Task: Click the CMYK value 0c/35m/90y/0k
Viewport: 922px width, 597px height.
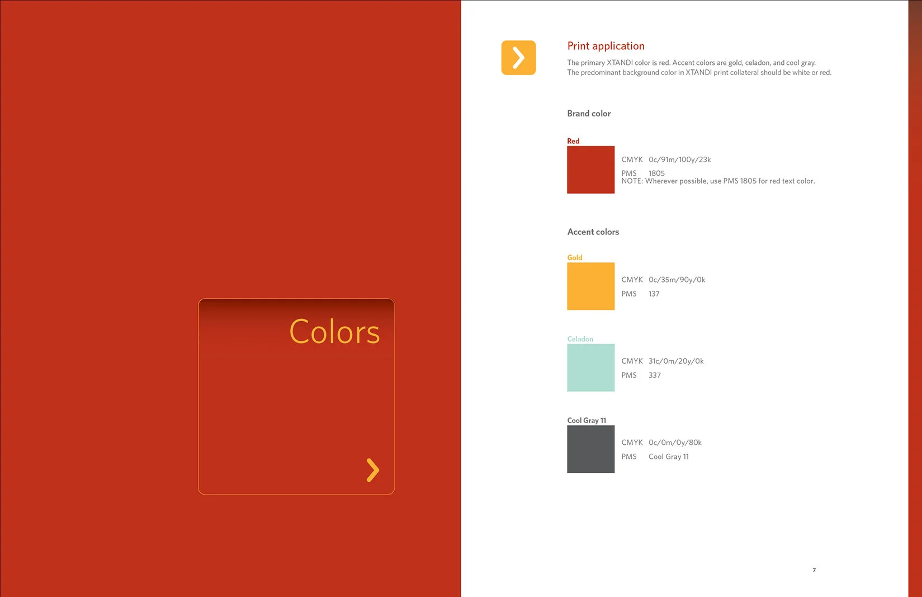Action: (x=677, y=280)
